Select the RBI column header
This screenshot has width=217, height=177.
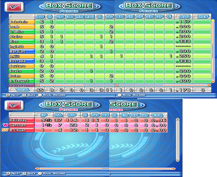tap(90, 16)
